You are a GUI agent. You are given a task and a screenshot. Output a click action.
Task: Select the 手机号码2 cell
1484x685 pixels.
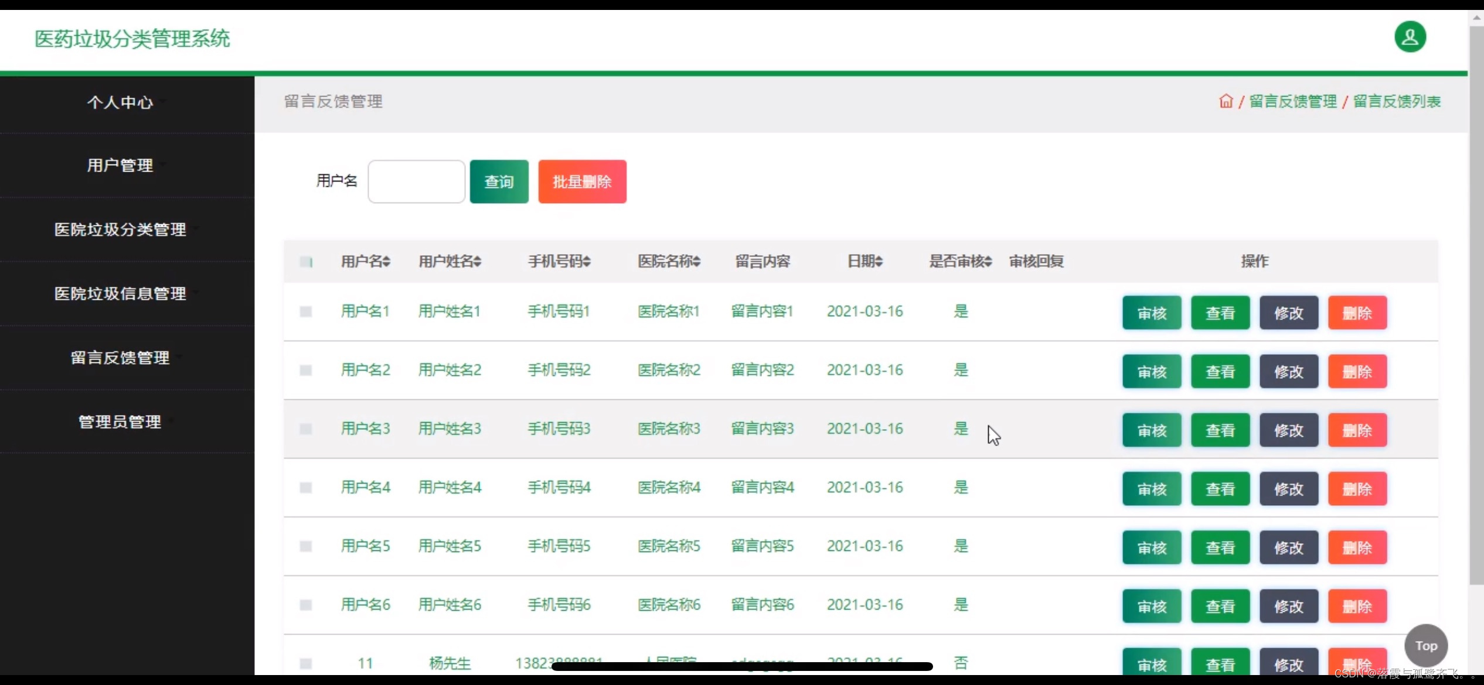[559, 370]
